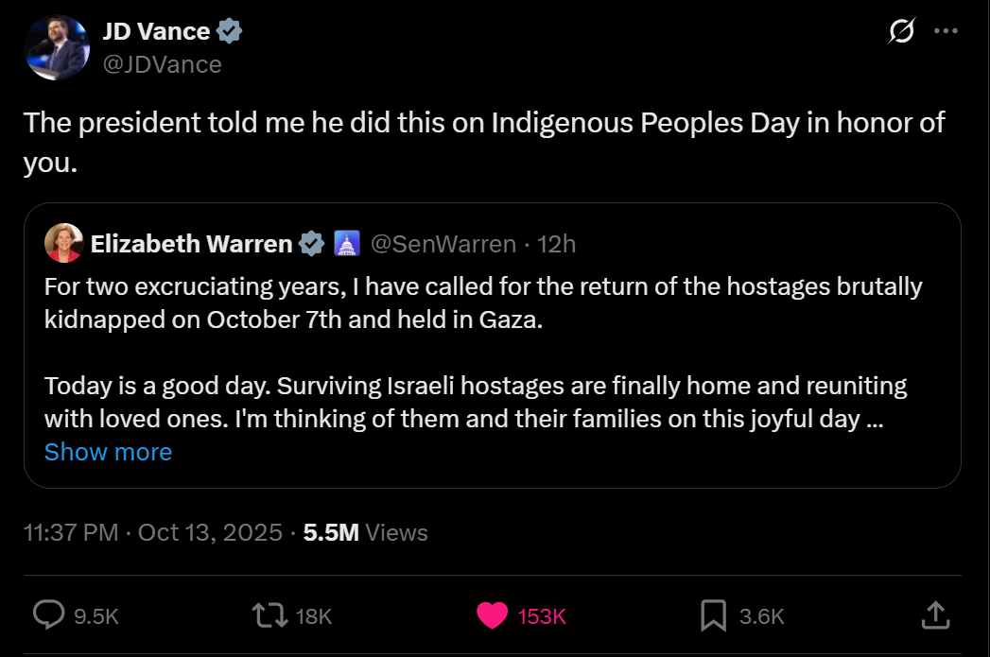
Task: Open the @SenWarren handle
Action: [443, 245]
